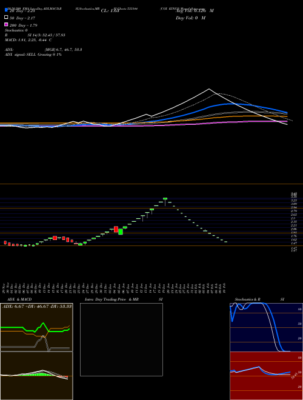Open the blue Stochastics chart panel
This screenshot has height=400, width=303.
tap(266, 327)
